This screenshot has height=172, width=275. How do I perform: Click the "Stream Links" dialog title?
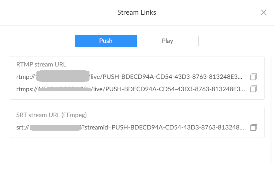point(137,12)
